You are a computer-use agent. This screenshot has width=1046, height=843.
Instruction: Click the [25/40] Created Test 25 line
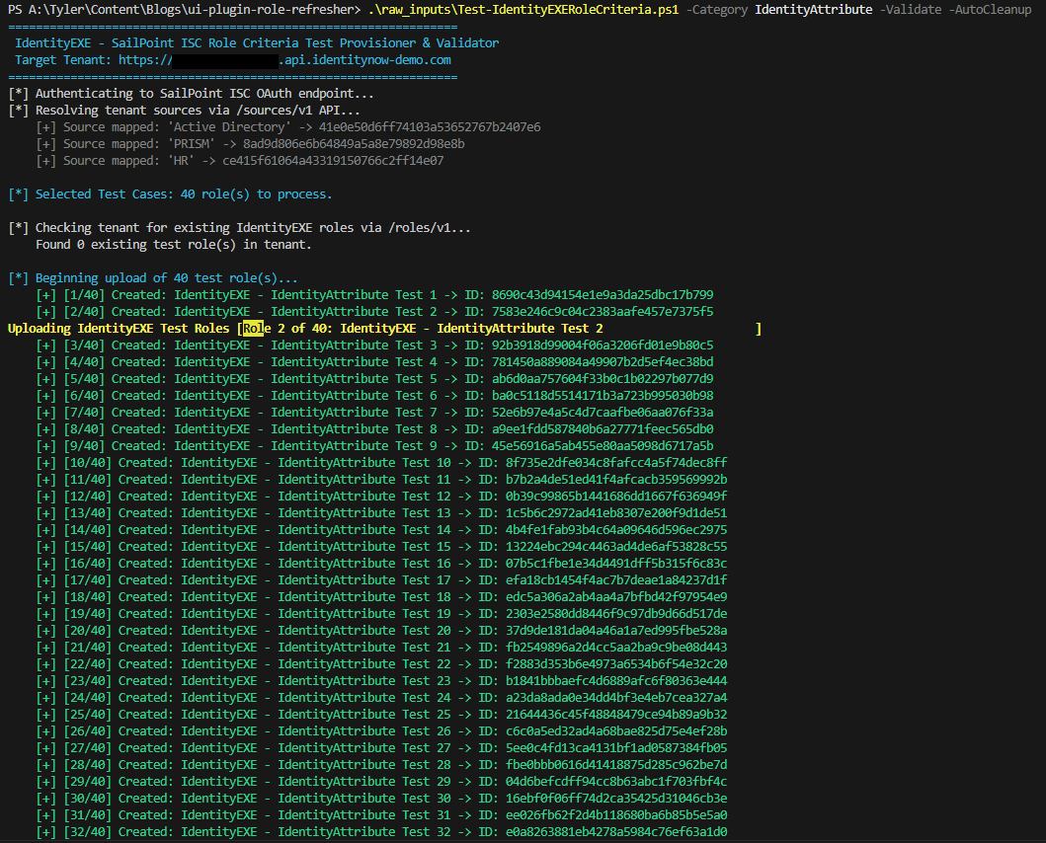[381, 715]
